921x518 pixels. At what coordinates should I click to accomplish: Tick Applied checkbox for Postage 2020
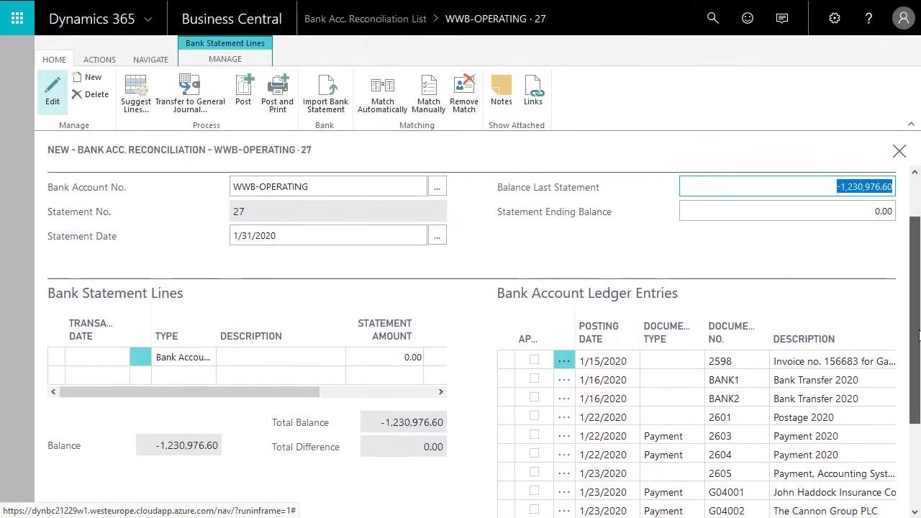534,416
